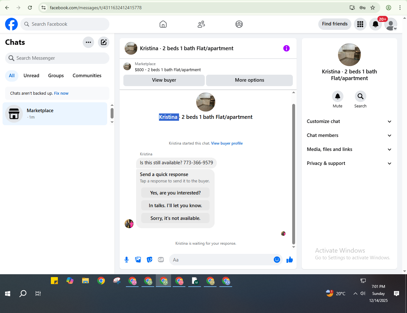Click the message text 'Is this still available? 773-366-9579'
Viewport: 407px width, 313px height.
tap(176, 163)
